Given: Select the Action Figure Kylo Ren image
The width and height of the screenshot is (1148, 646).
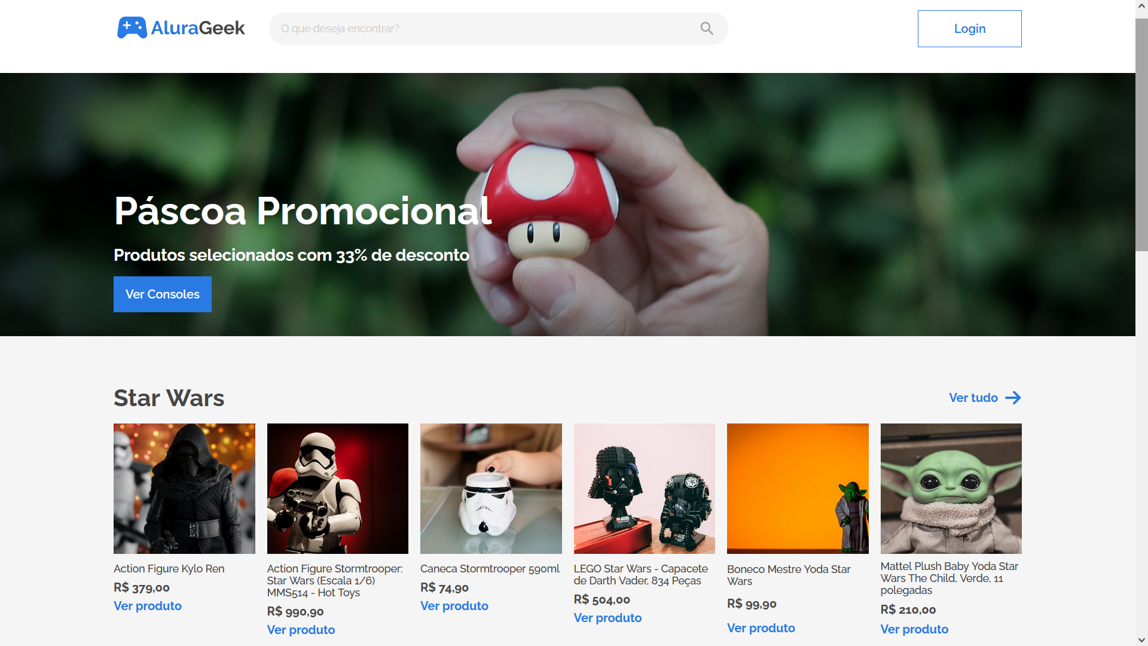Looking at the screenshot, I should (x=184, y=489).
